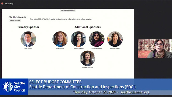Click the Debora Juarez name label

pos(115,48)
